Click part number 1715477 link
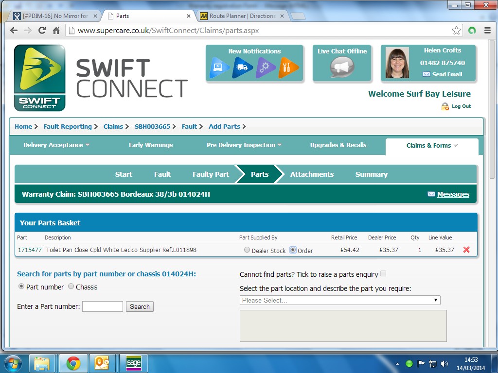 (x=30, y=250)
